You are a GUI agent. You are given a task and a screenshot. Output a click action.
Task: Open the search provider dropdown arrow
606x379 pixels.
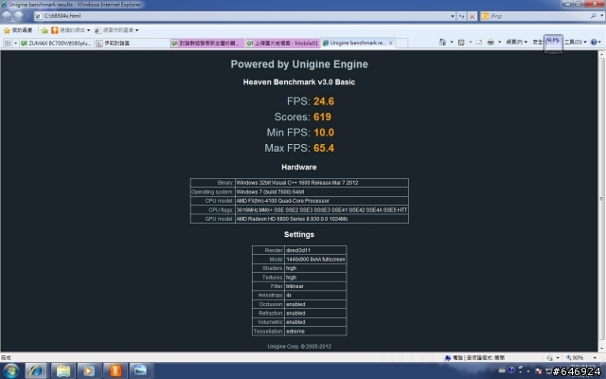(602, 16)
